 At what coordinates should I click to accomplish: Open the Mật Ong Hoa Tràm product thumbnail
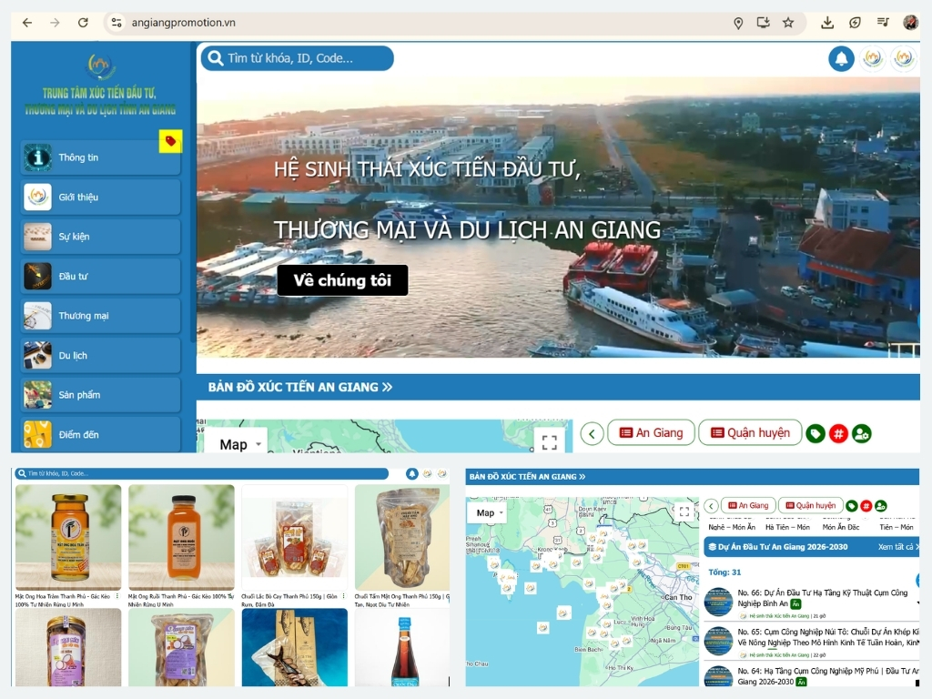(x=68, y=537)
